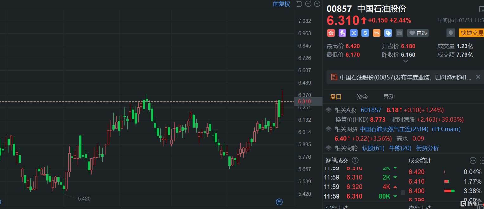The image size is (484, 209).
Task: Open the 逐笔成交 help question mark
Action: [355, 161]
